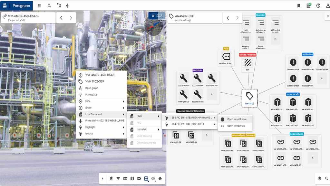The width and height of the screenshot is (330, 186).
Task: Open the hierarchy tree icon in top bar
Action: click(x=59, y=5)
